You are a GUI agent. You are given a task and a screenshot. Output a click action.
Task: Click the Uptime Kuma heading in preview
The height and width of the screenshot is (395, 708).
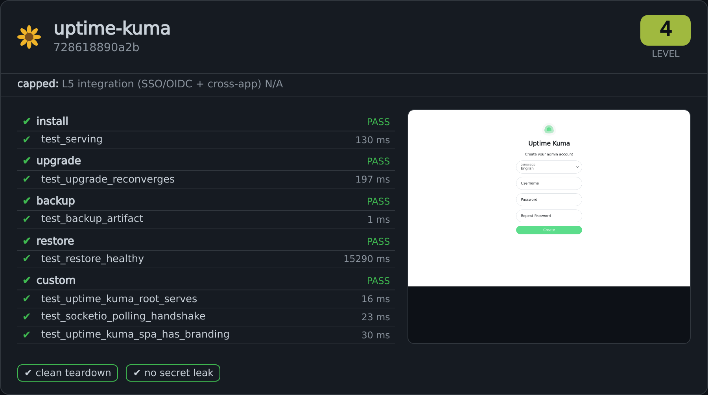pos(549,143)
